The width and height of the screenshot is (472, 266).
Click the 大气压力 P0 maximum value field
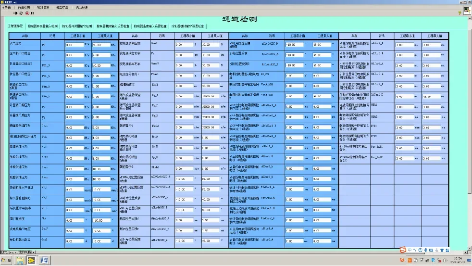(x=101, y=45)
